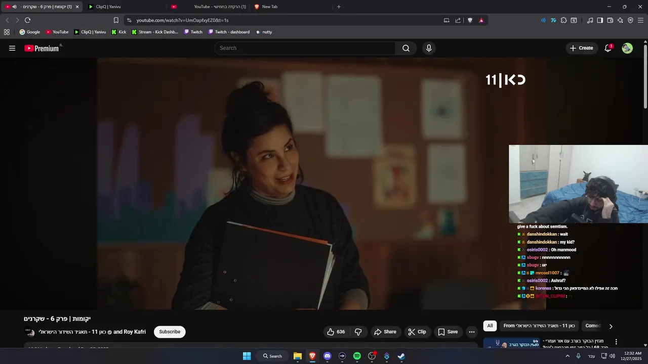The image size is (648, 364).
Task: Open more actions three-dot menu under video
Action: click(x=472, y=332)
